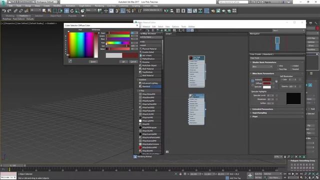320x180 pixels.
Task: Click the eyedropper sample screen color icon
Action: click(70, 61)
